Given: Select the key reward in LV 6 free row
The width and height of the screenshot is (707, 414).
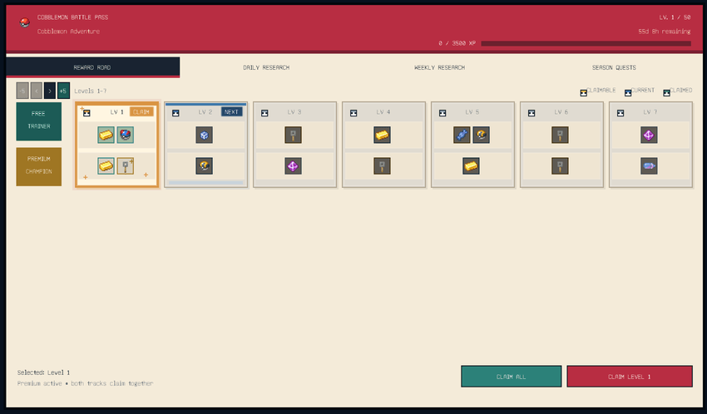Looking at the screenshot, I should coord(560,135).
